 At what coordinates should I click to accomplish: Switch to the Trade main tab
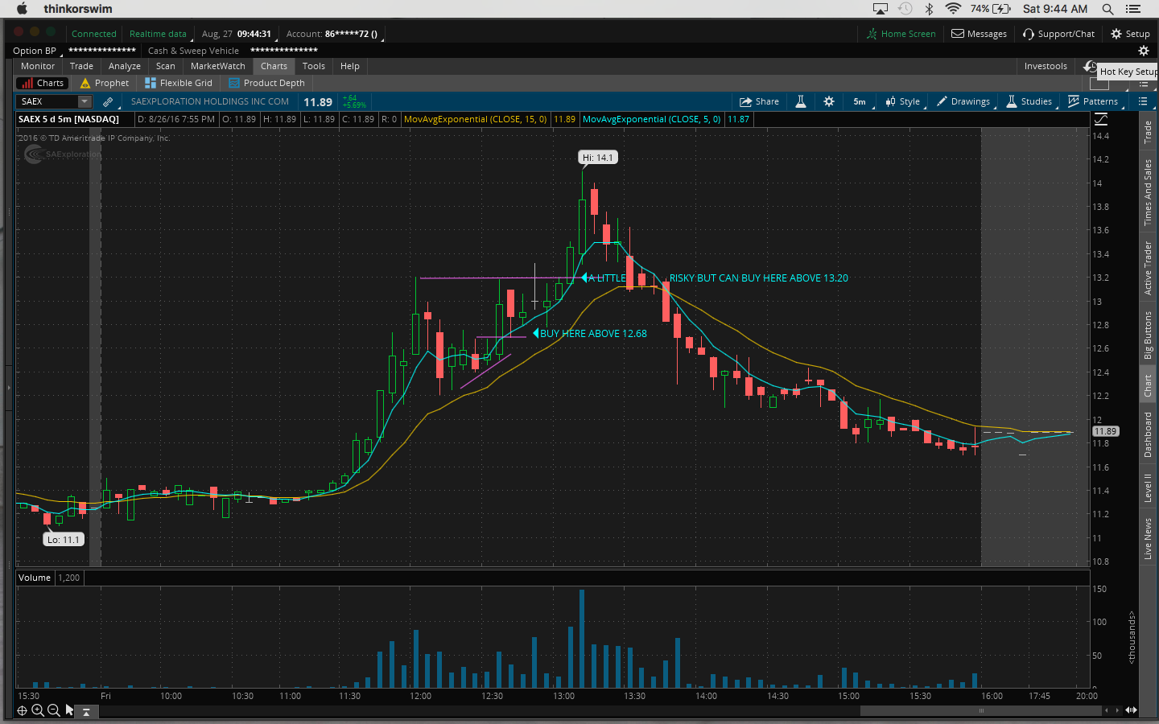pyautogui.click(x=81, y=66)
